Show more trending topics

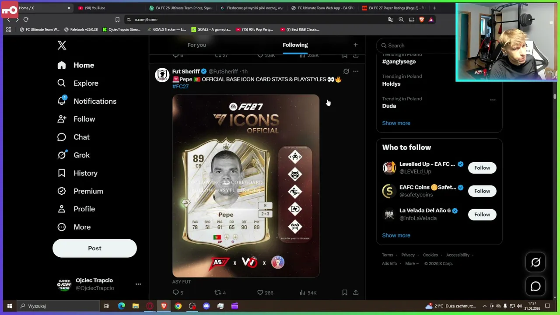point(396,123)
